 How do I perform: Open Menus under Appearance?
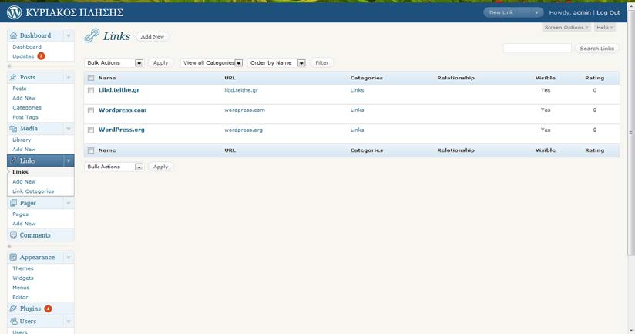(21, 288)
